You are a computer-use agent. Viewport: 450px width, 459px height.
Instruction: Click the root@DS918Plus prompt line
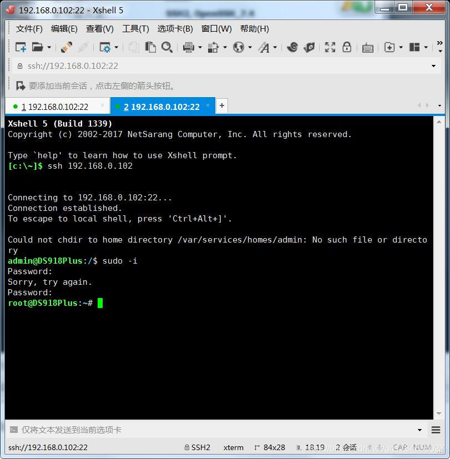click(x=55, y=303)
